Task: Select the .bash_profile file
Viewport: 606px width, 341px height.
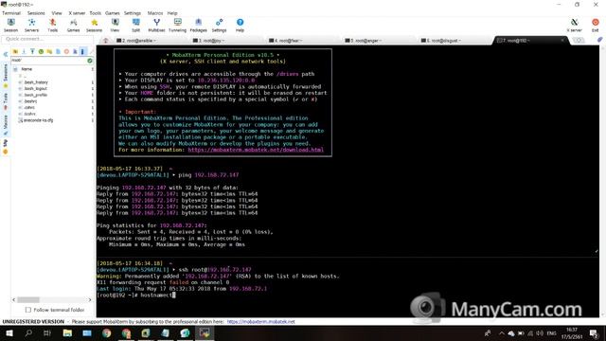Action: pyautogui.click(x=36, y=95)
